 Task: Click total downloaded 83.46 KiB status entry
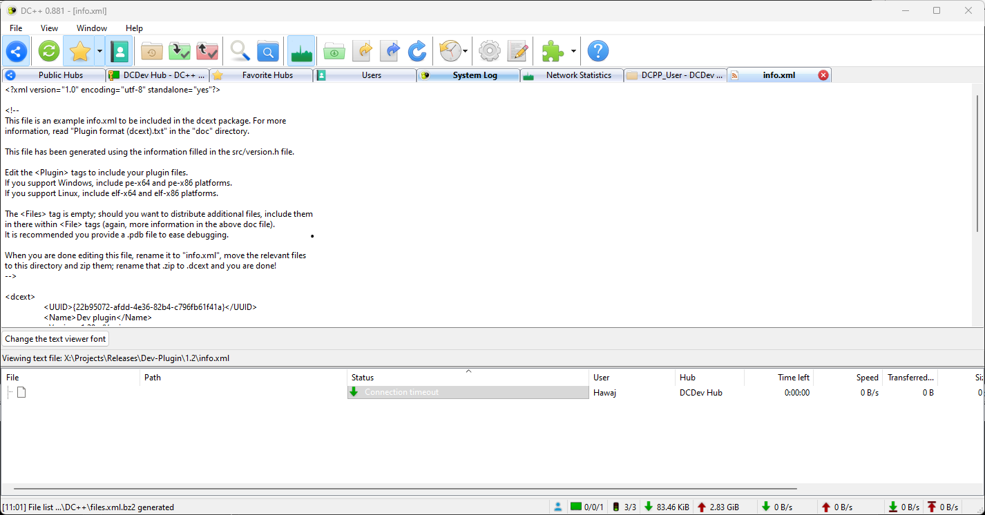point(667,507)
